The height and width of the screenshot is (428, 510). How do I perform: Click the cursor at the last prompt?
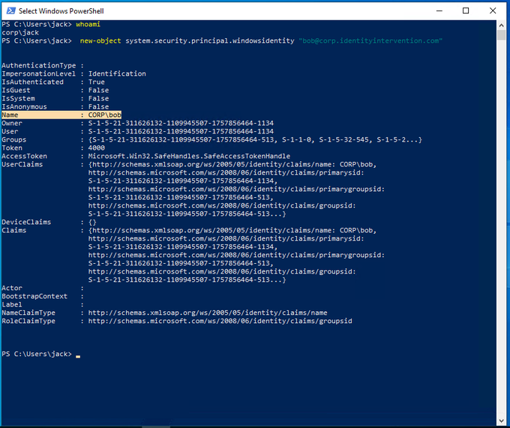(78, 354)
